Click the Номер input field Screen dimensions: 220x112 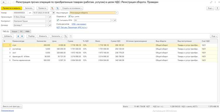tap(21, 13)
